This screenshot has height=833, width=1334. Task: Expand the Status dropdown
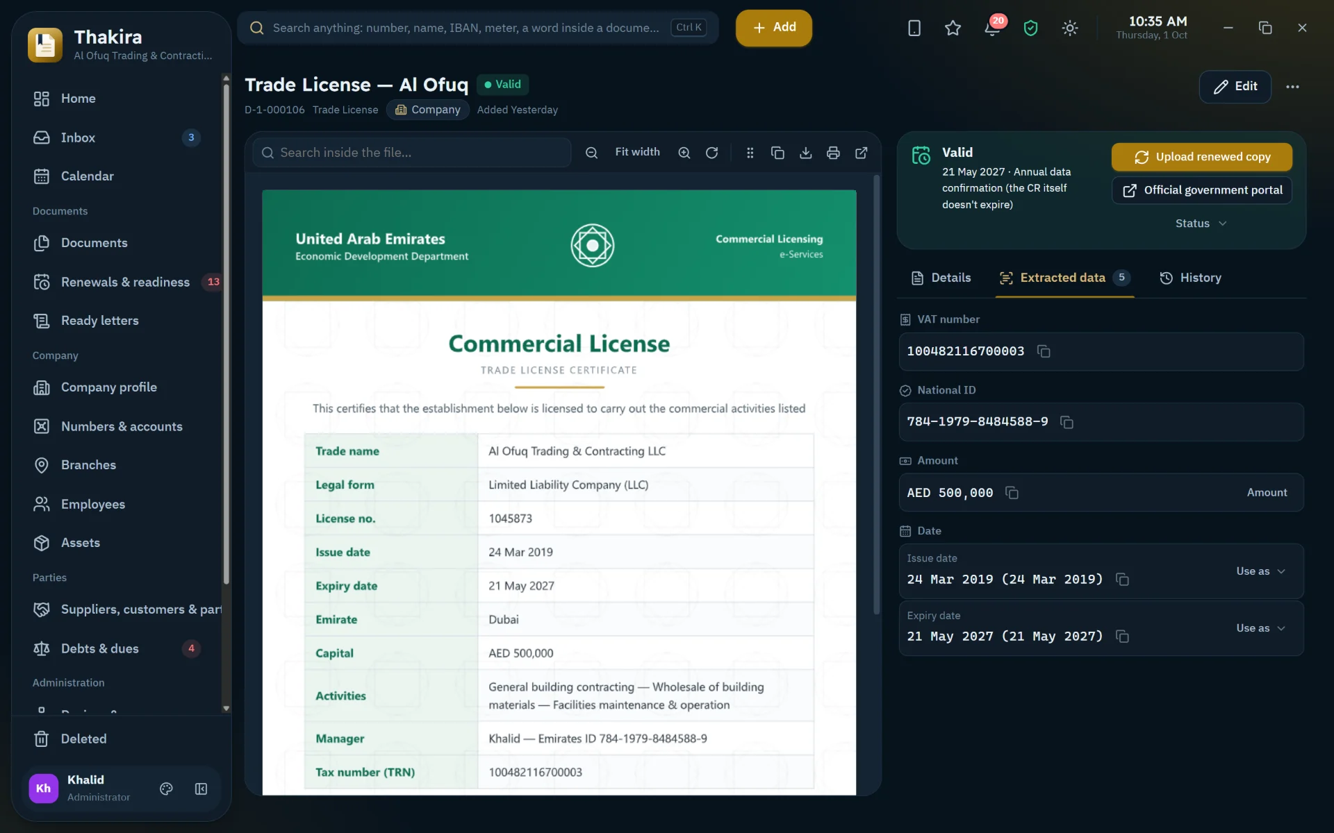click(1201, 224)
